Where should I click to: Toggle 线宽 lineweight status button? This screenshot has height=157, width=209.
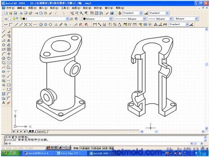[105, 148]
